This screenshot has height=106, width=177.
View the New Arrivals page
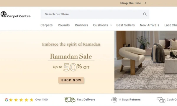(x=150, y=25)
